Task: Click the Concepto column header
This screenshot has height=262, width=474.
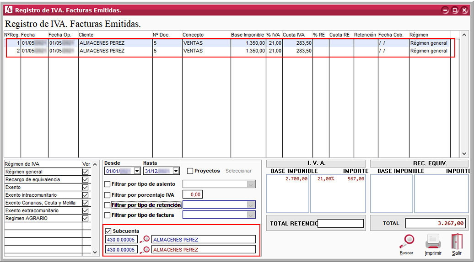Action: click(x=193, y=35)
